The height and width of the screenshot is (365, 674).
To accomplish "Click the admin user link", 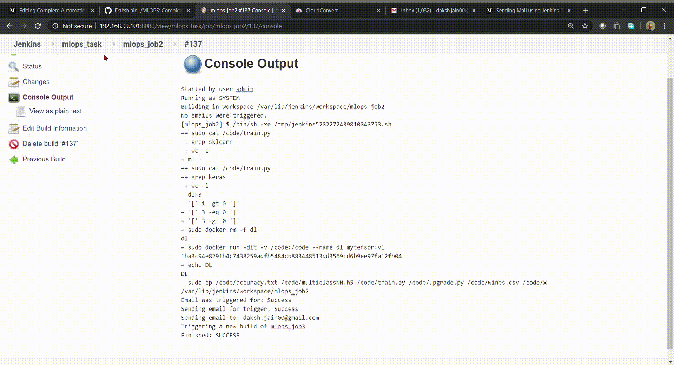I will [245, 89].
